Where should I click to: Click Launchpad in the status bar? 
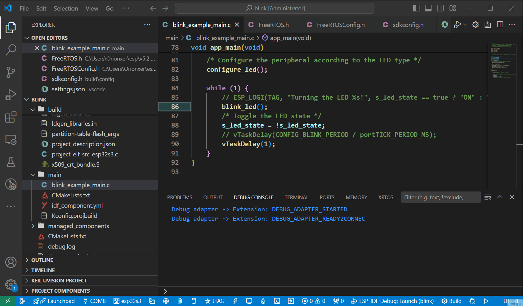(x=54, y=301)
